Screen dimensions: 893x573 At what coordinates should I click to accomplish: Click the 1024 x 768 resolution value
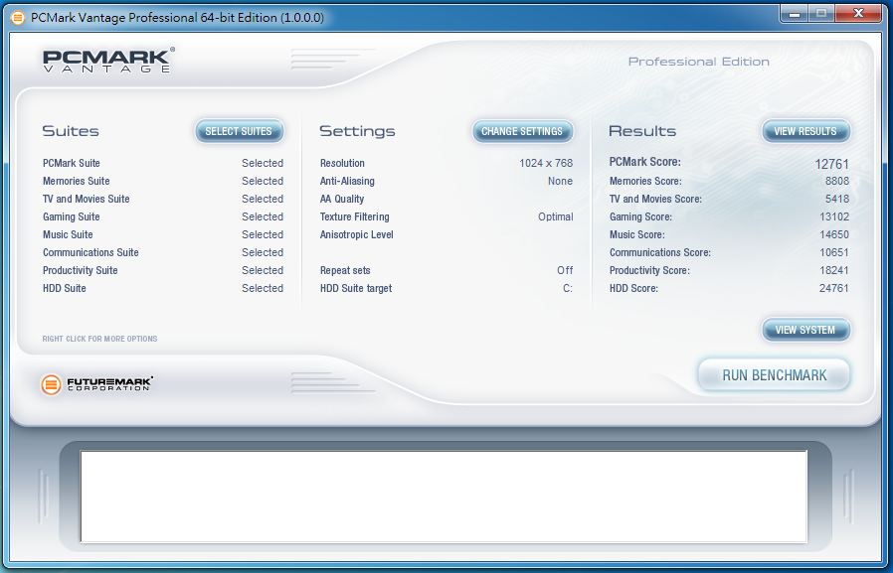pos(546,163)
